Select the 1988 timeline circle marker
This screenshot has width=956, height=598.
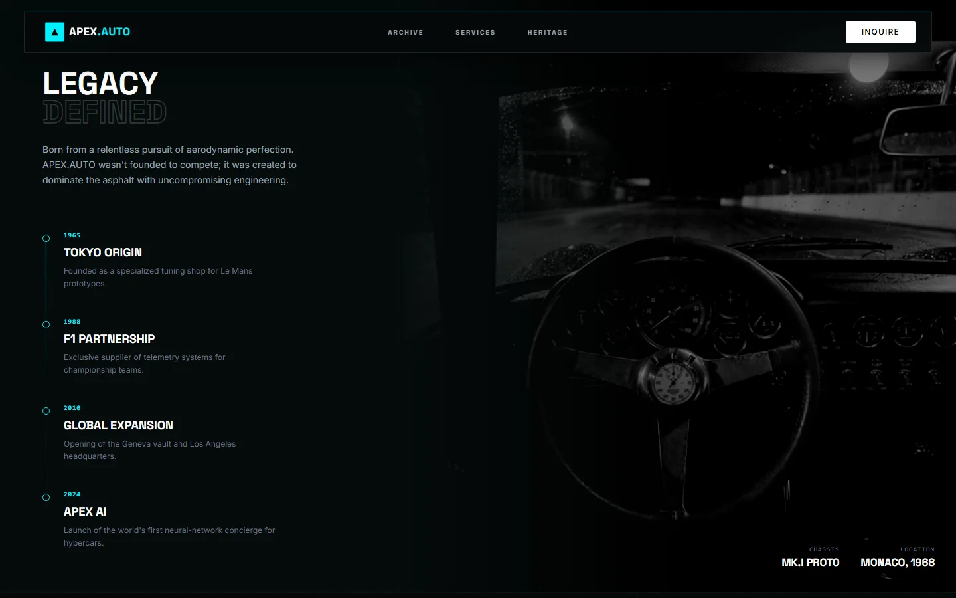46,325
